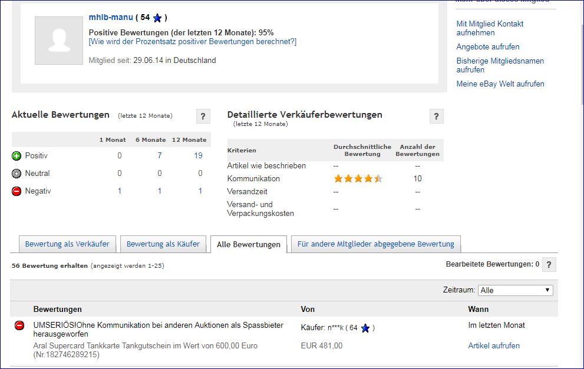Switch to Bewertung als Verkäufer tab

click(x=67, y=244)
